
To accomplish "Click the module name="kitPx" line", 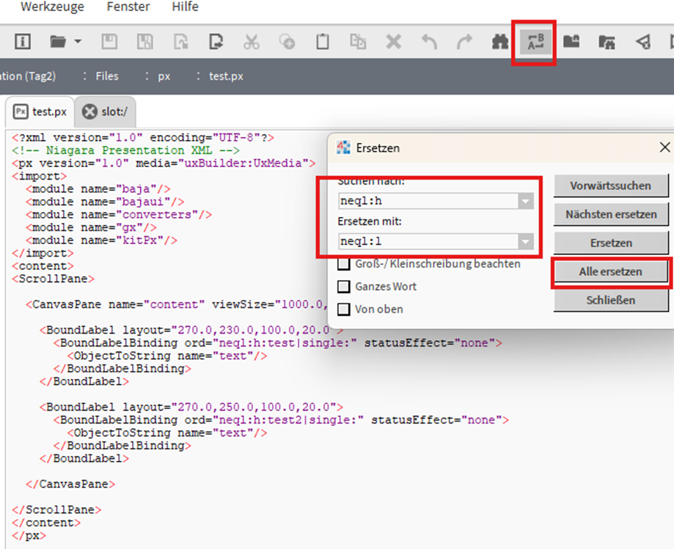I will 101,240.
